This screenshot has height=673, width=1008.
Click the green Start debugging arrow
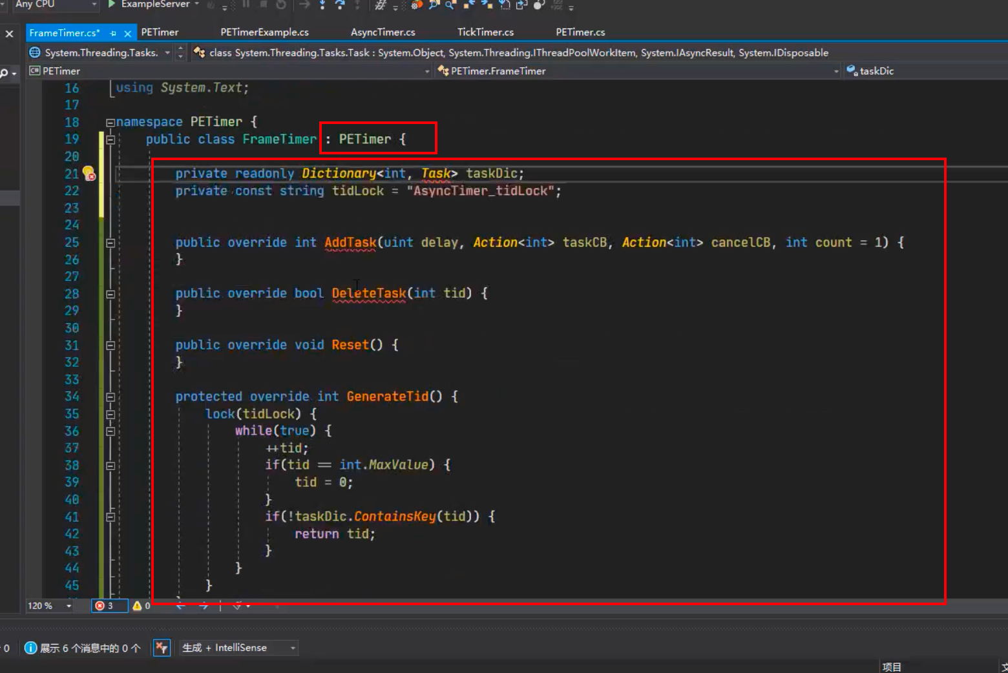click(x=111, y=5)
